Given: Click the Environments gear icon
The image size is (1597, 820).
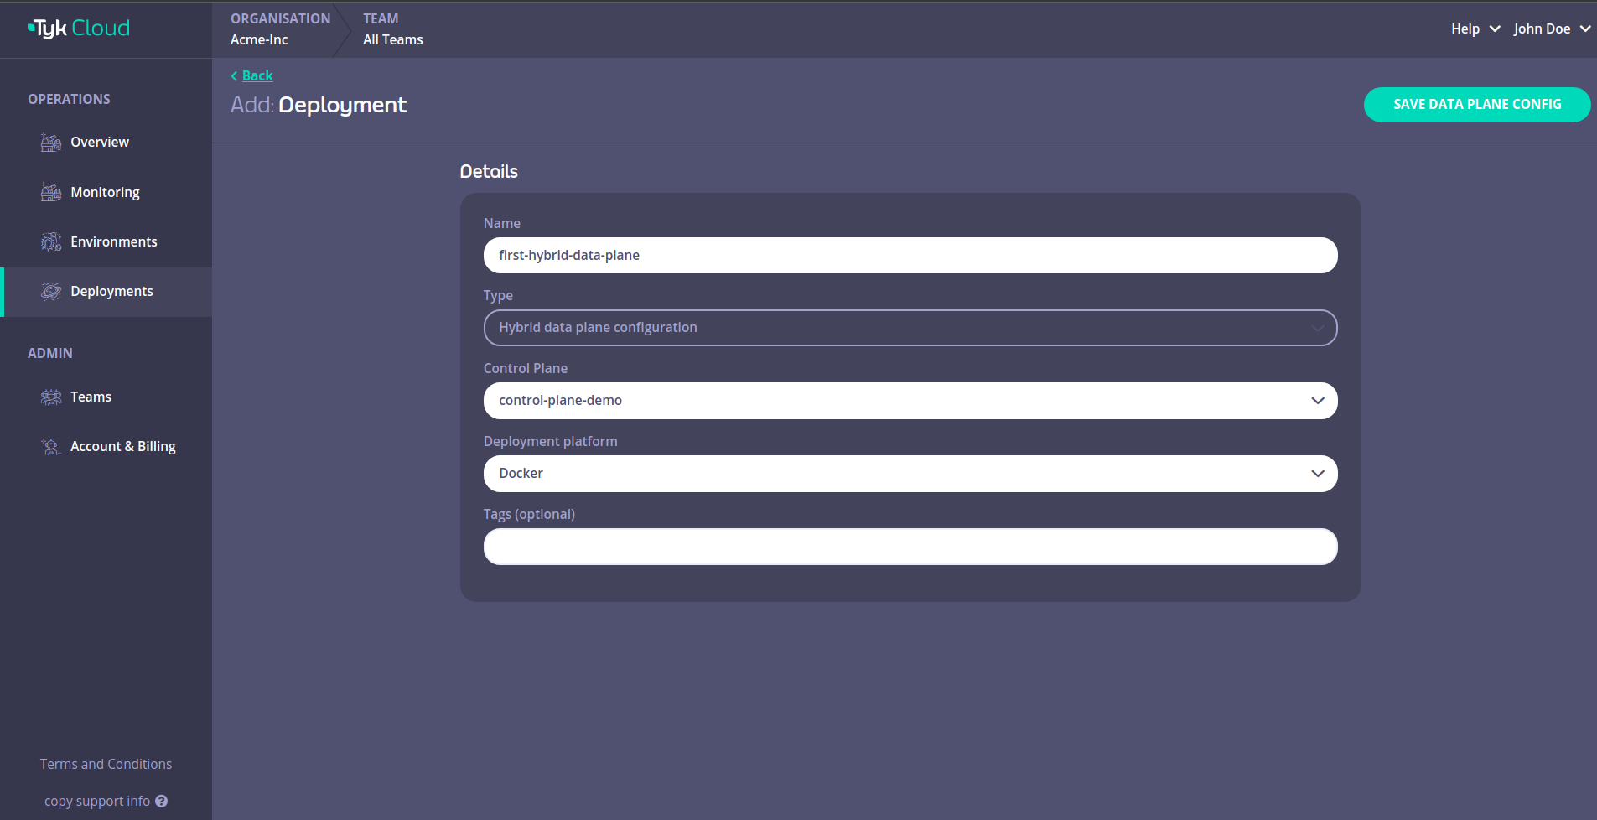Looking at the screenshot, I should click(50, 241).
